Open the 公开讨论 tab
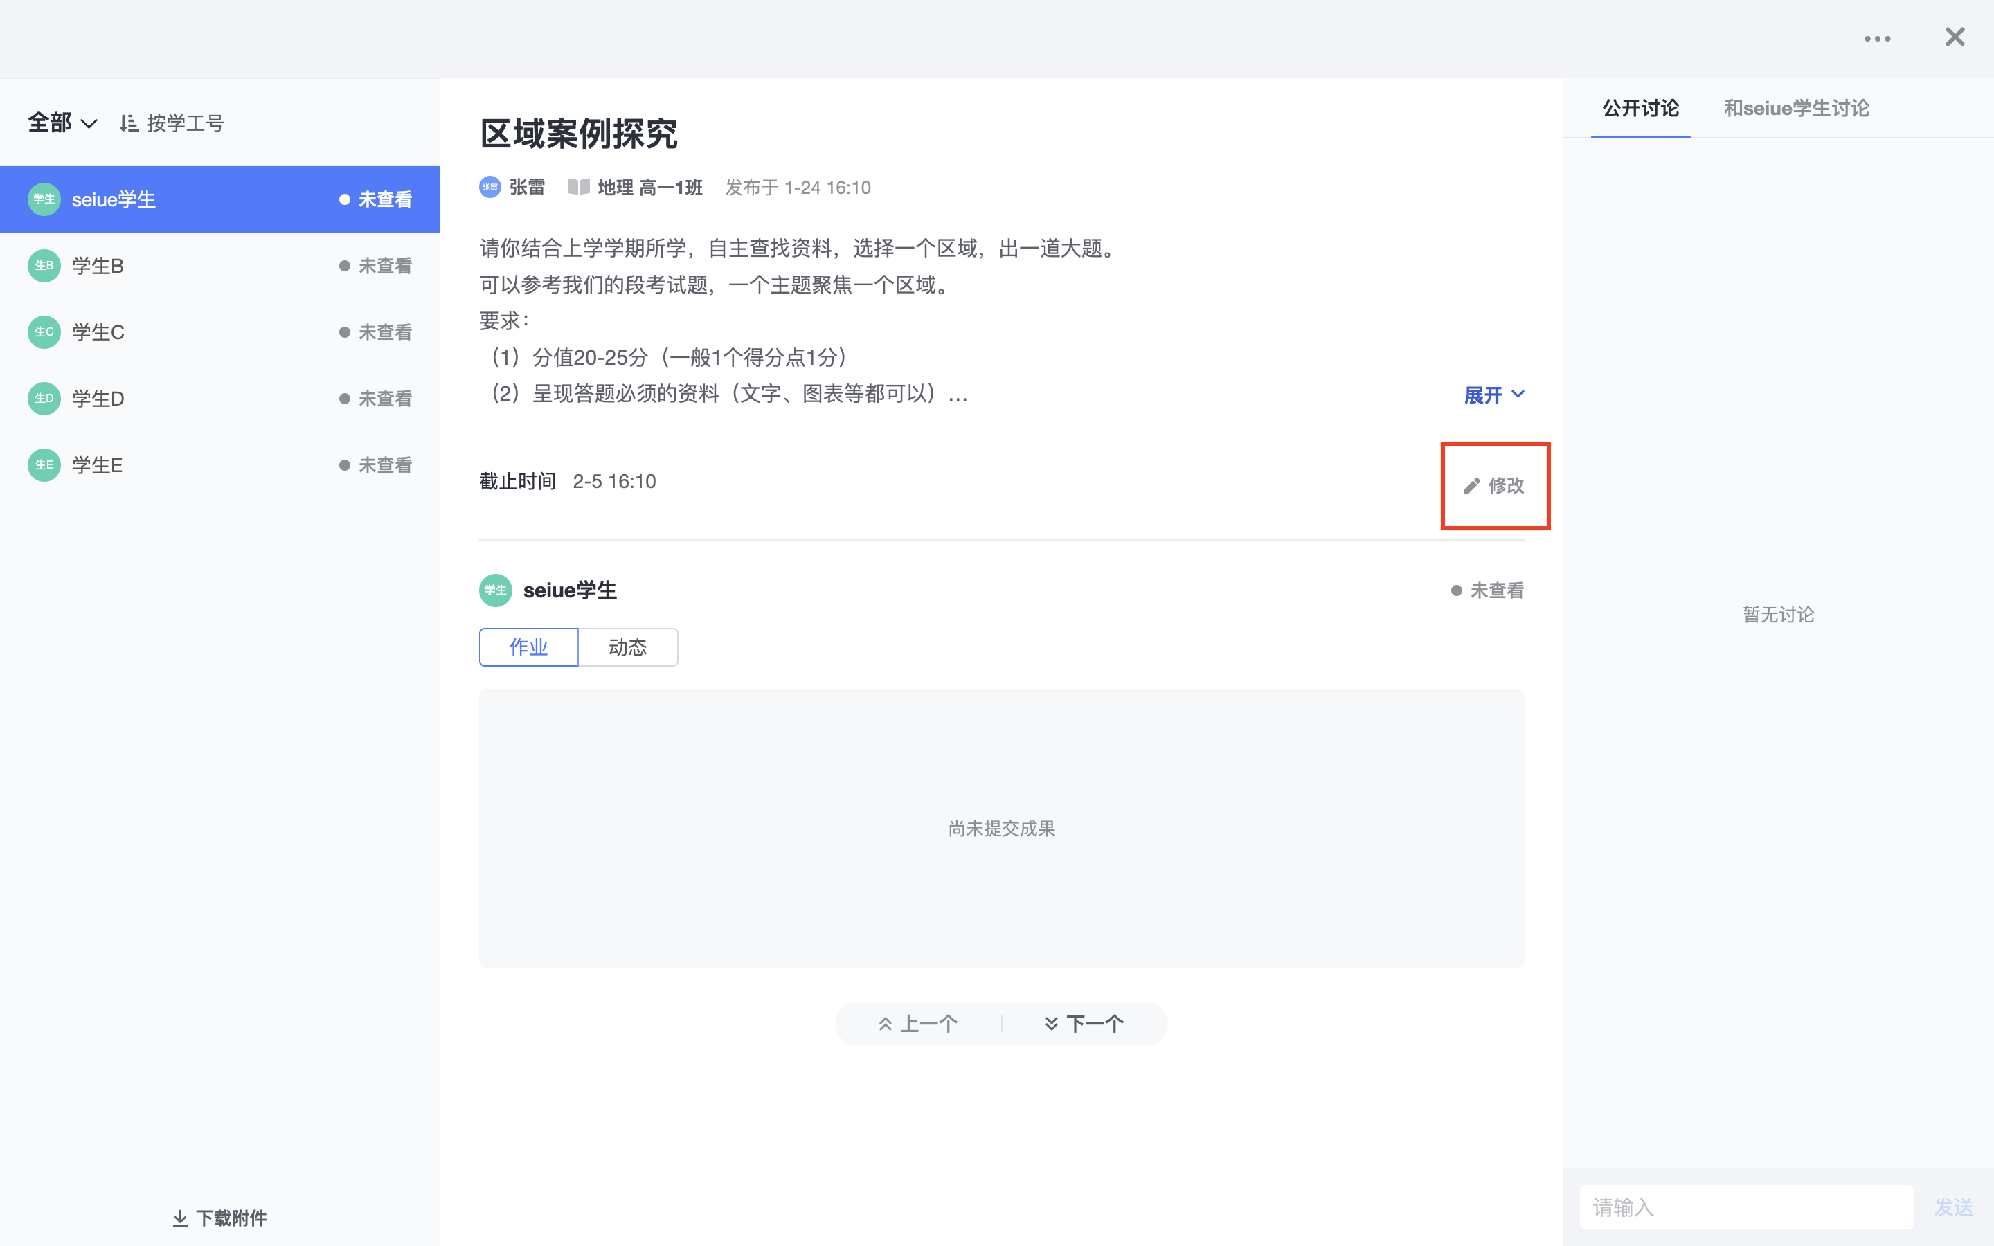Viewport: 1994px width, 1246px height. (x=1640, y=108)
